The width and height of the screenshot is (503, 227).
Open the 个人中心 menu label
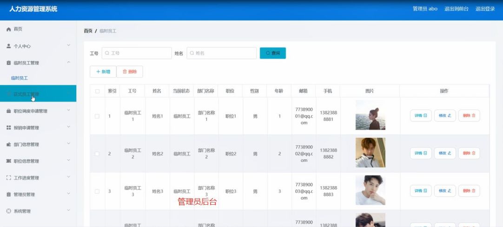pos(22,46)
